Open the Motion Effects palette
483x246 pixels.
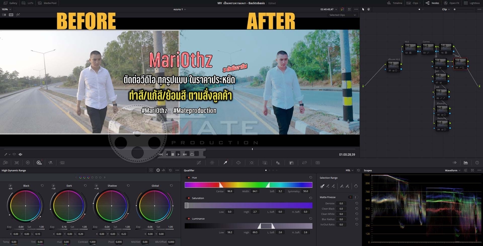62,162
